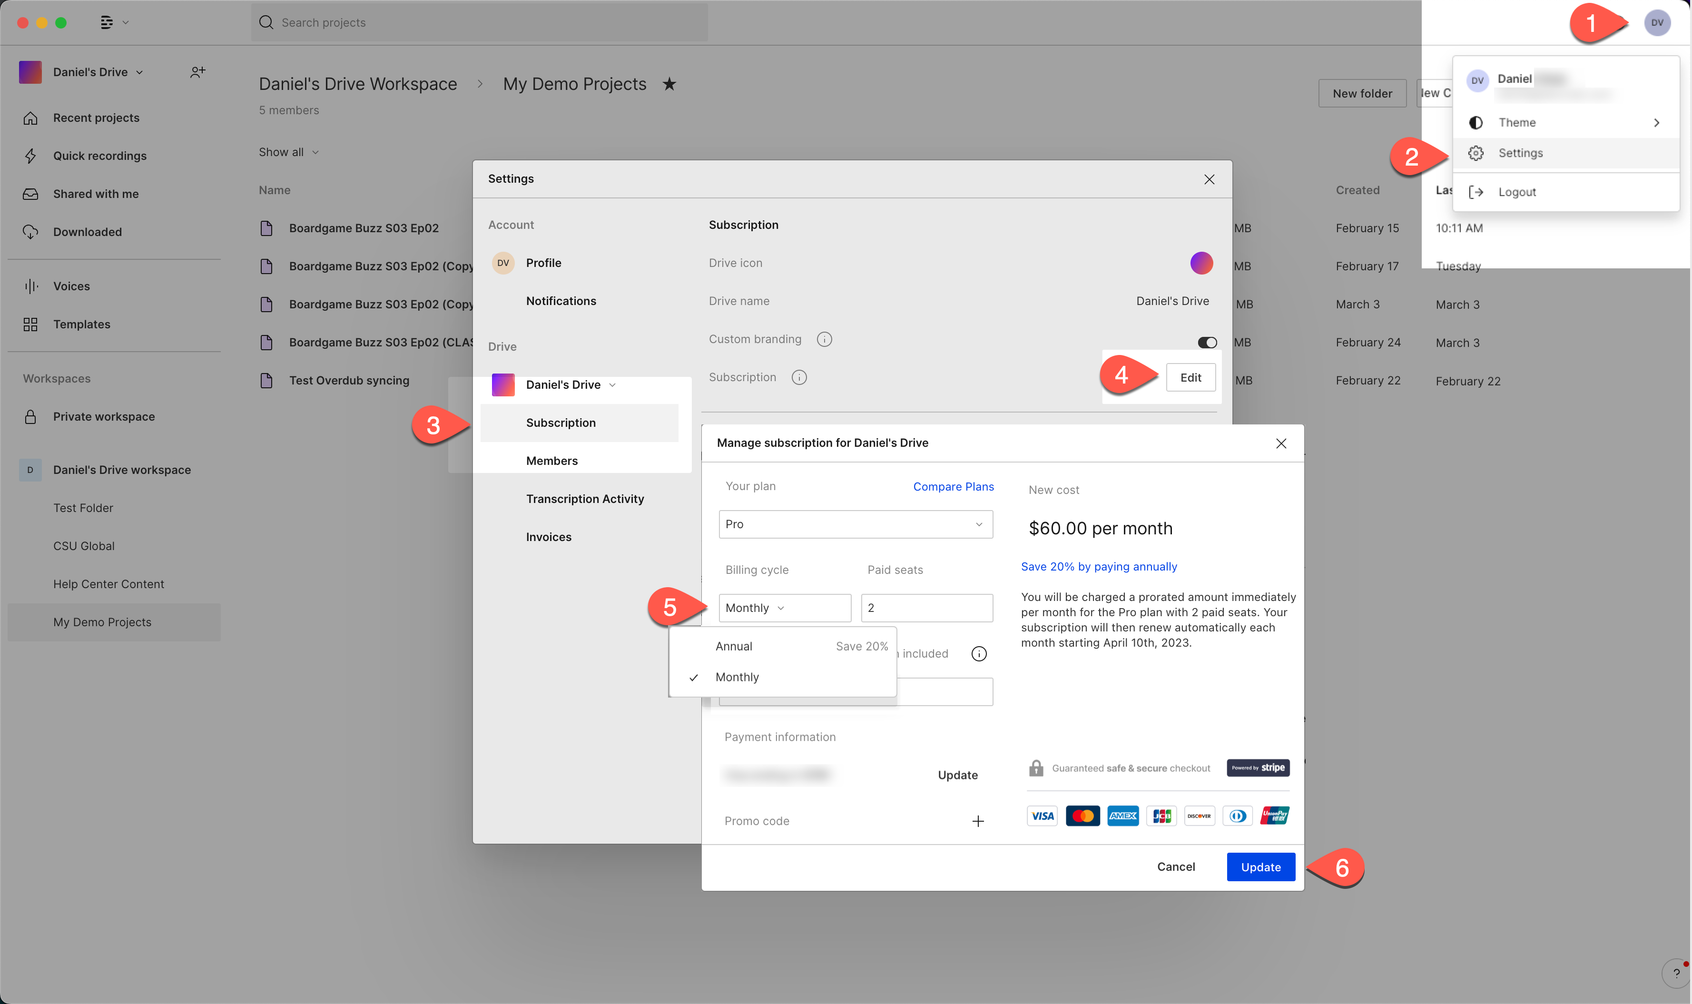Click Daniel's Drive Workspace breadcrumb
The width and height of the screenshot is (1692, 1004).
pyautogui.click(x=358, y=84)
